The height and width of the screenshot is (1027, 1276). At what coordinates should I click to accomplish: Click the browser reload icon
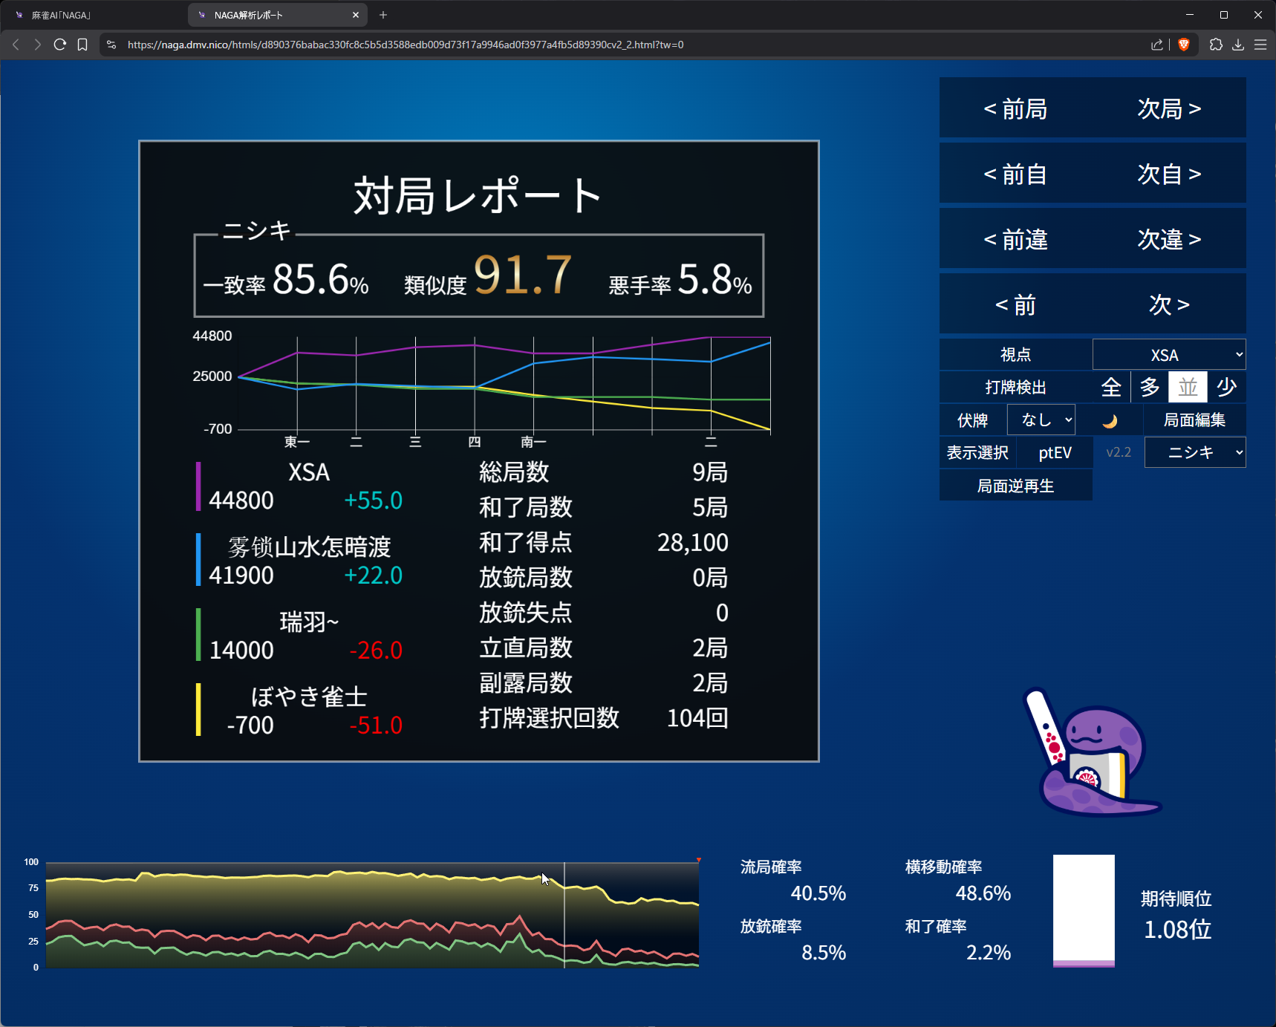point(60,45)
